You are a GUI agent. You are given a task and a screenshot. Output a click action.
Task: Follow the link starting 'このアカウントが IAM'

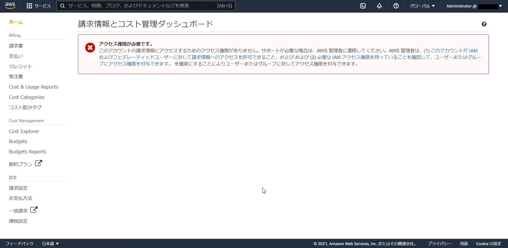(x=288, y=54)
